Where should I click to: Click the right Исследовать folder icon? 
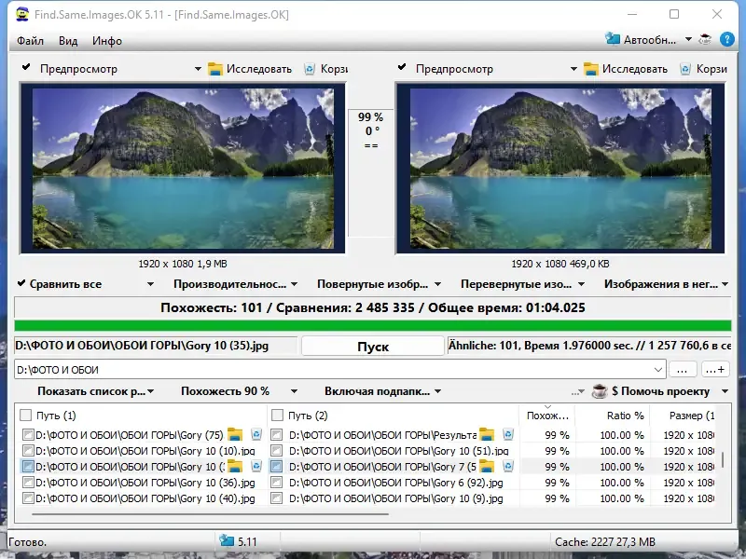(591, 69)
